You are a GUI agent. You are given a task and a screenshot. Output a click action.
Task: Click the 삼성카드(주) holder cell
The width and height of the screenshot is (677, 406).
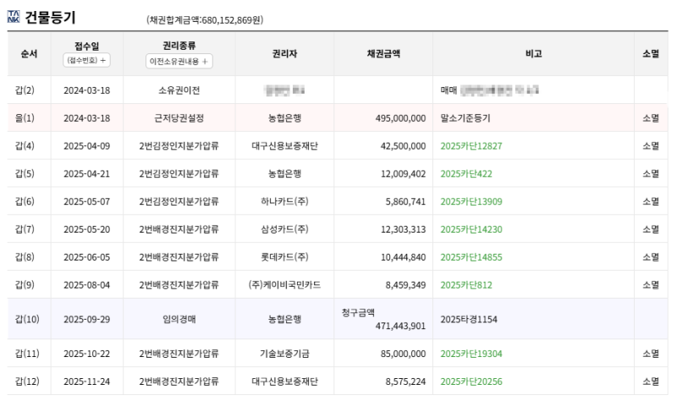point(284,229)
